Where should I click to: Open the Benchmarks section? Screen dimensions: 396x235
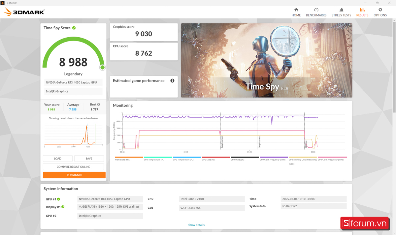click(316, 12)
